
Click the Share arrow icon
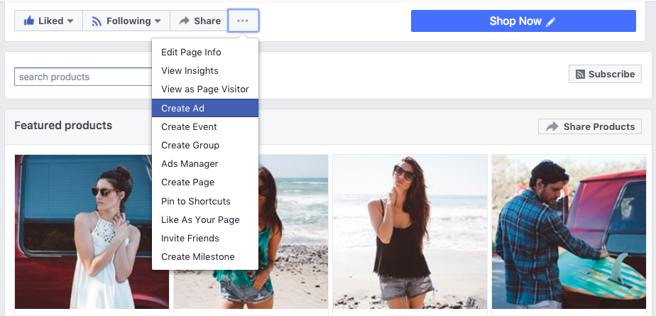coord(184,21)
